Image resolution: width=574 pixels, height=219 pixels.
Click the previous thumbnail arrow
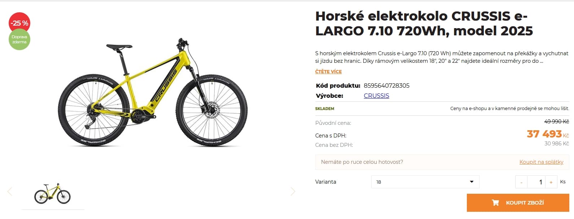(10, 191)
